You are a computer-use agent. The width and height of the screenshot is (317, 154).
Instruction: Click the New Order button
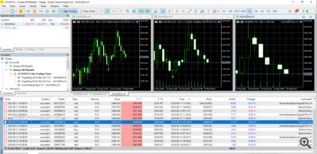point(88,11)
